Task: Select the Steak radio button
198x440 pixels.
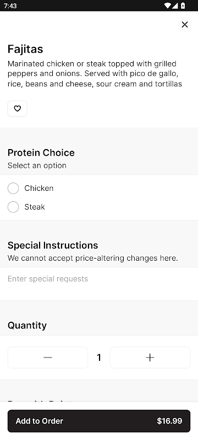Action: [x=13, y=207]
